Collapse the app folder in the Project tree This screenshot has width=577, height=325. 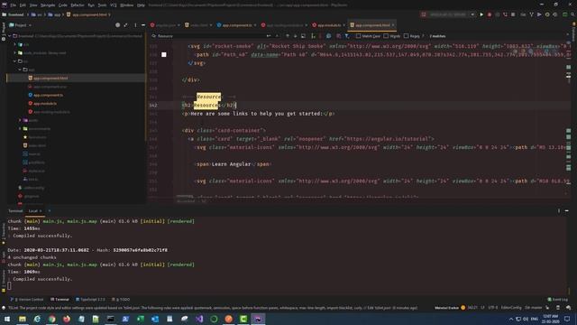coord(20,70)
